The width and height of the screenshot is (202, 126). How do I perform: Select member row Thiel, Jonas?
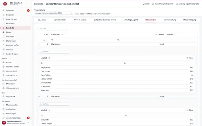click(117, 72)
